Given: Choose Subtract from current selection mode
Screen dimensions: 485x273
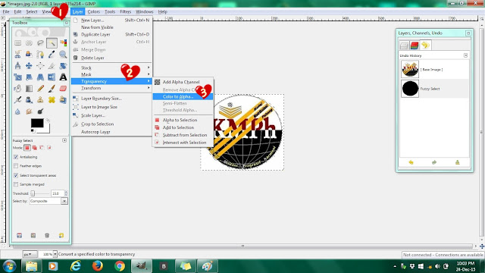Looking at the screenshot, I should tap(42, 148).
